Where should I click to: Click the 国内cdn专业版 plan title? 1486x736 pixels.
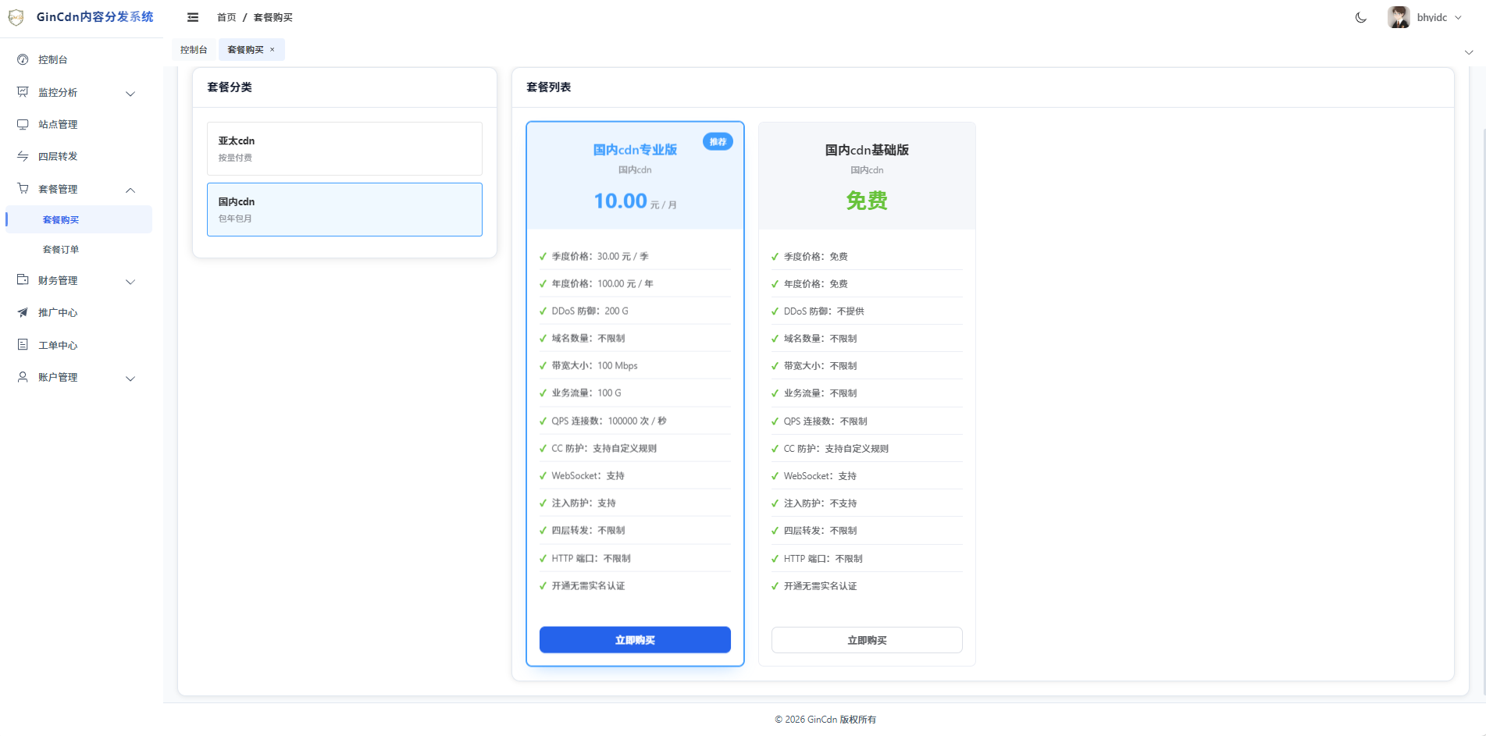pos(635,150)
